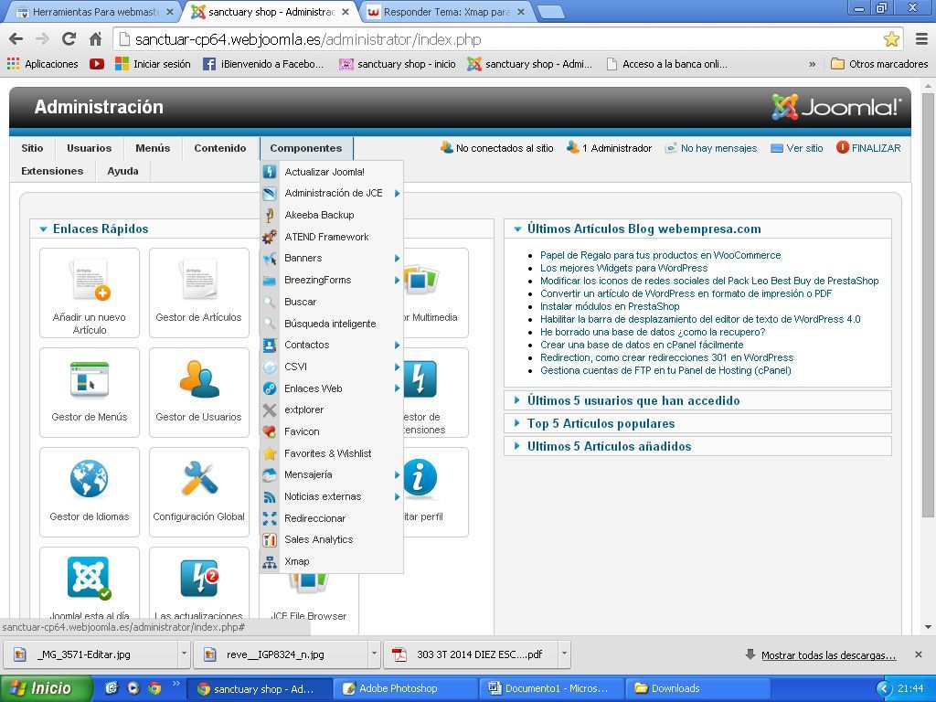Collapse the Enlaces Rápidos panel
Viewport: 936px width, 702px height.
coord(43,229)
